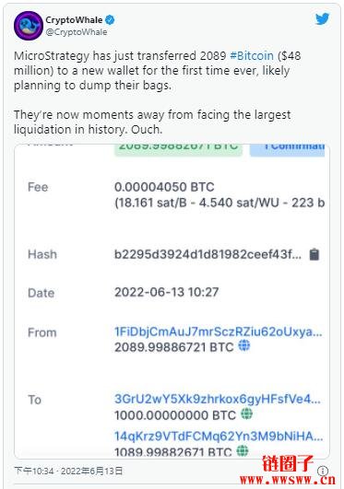Open To address 14qKrz9VTdFCMq62Yn3M9bNiHA
This screenshot has height=489, width=344.
[219, 436]
